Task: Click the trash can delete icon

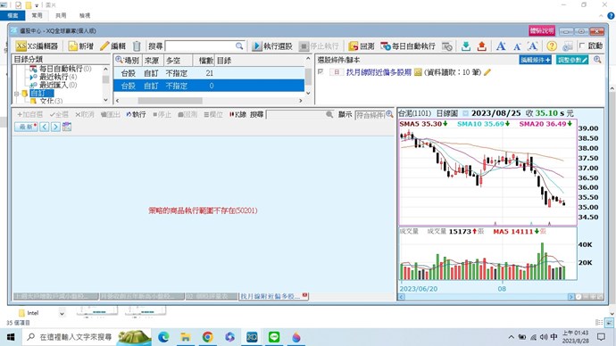Action: [x=137, y=45]
